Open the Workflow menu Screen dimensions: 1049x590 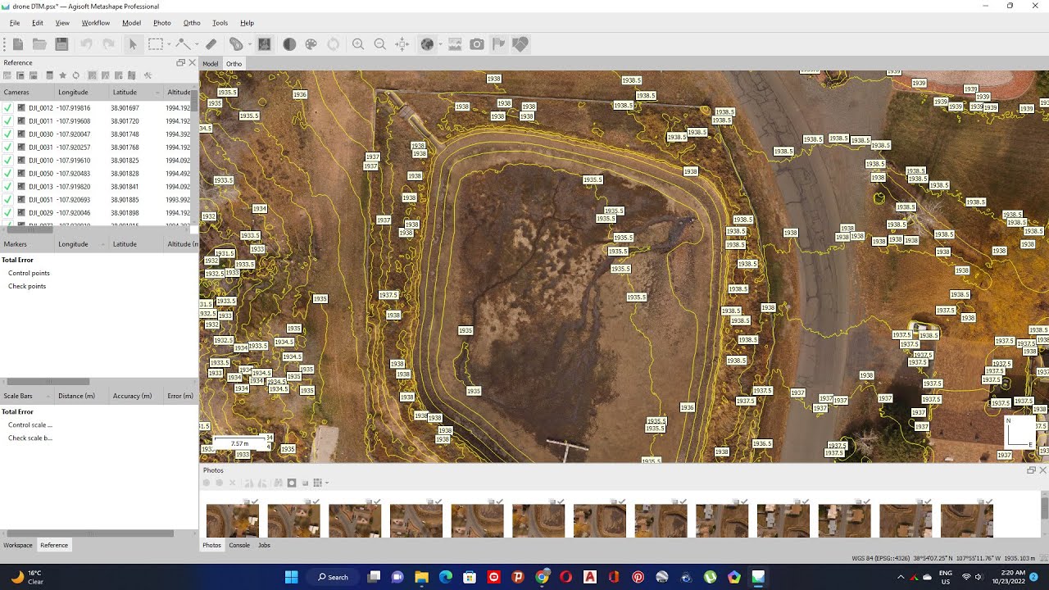pyautogui.click(x=96, y=23)
